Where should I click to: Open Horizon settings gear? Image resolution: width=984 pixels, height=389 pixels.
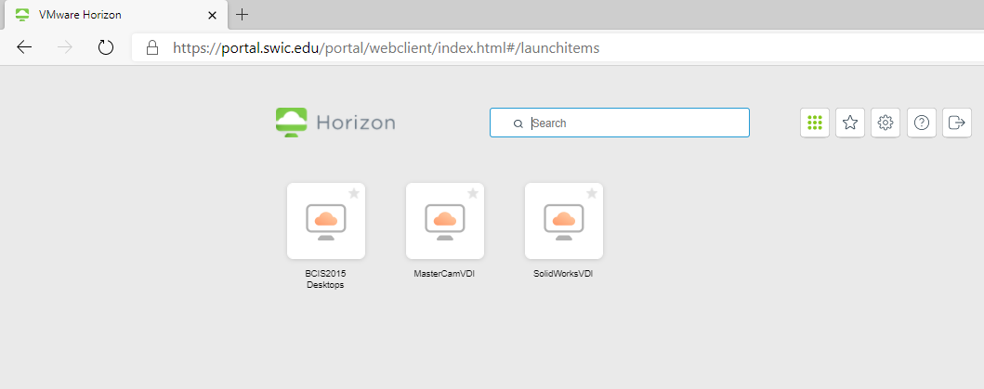886,123
